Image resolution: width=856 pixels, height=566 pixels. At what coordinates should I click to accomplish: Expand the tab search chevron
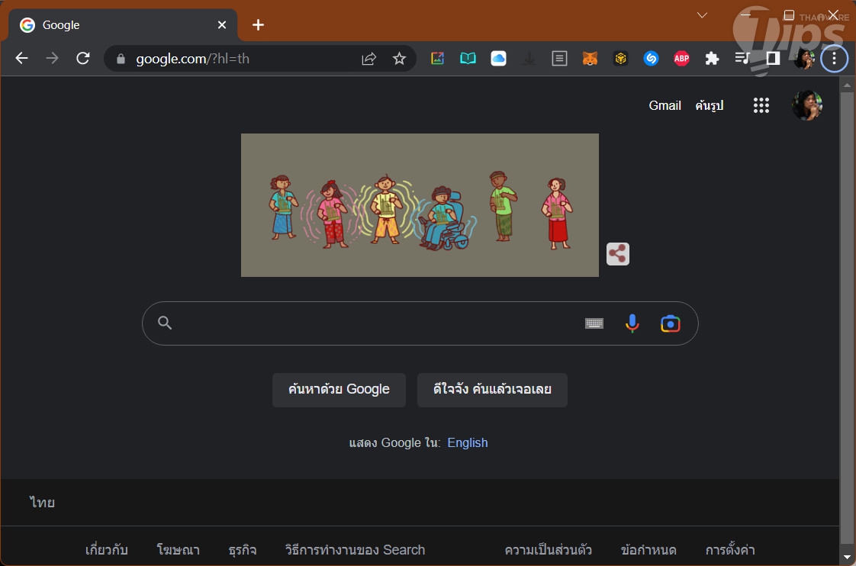point(703,15)
